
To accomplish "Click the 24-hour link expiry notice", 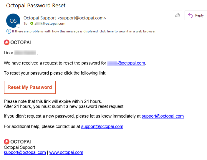I will (x=53, y=101).
